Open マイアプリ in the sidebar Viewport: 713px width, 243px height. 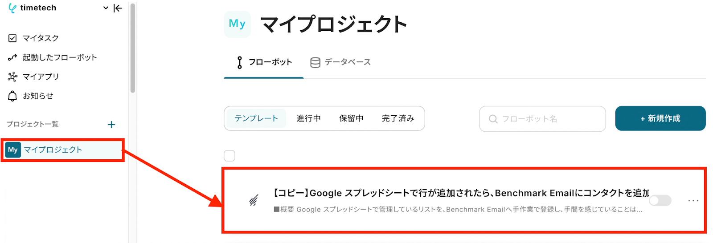click(41, 77)
